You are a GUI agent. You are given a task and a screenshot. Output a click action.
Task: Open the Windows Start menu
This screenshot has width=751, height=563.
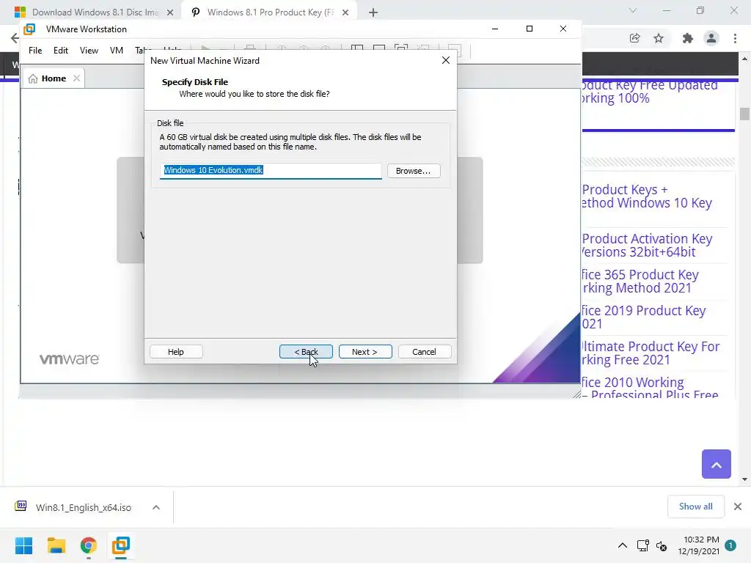pos(23,545)
